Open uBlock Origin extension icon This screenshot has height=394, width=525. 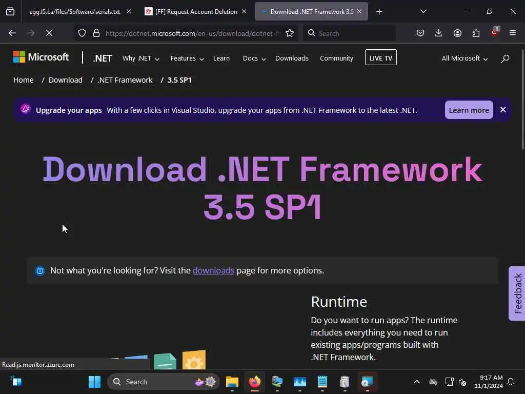pyautogui.click(x=495, y=32)
